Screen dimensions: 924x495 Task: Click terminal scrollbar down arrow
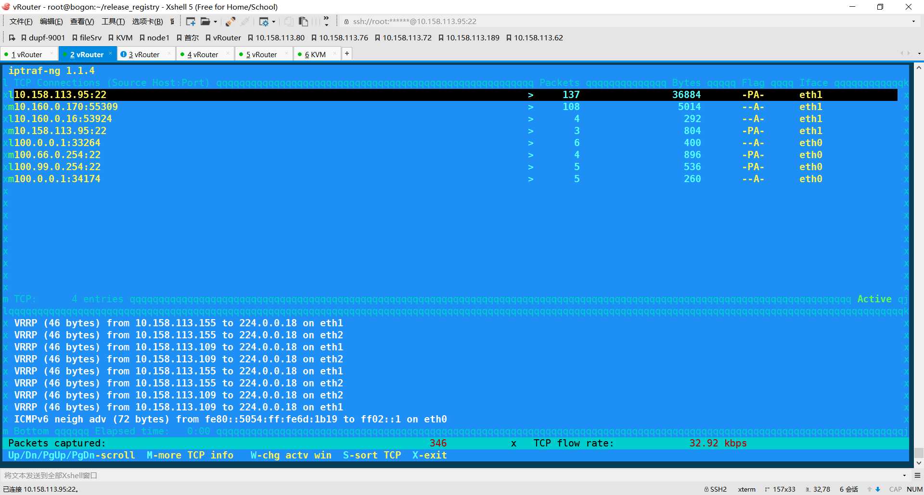point(919,463)
